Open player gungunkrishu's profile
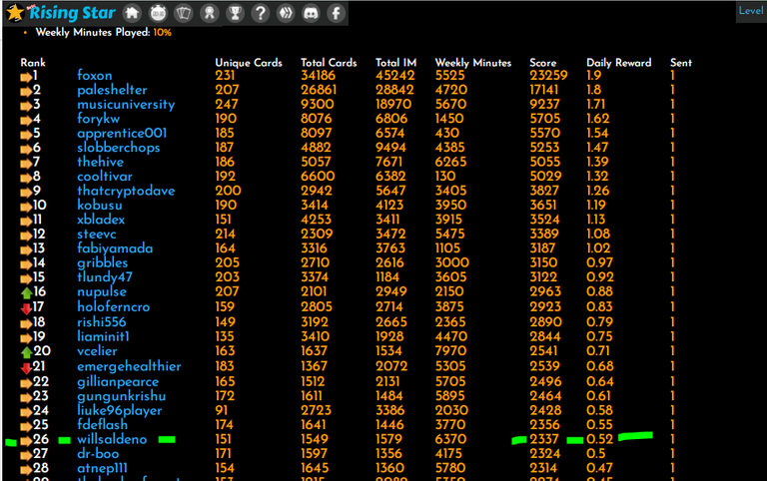 point(121,396)
